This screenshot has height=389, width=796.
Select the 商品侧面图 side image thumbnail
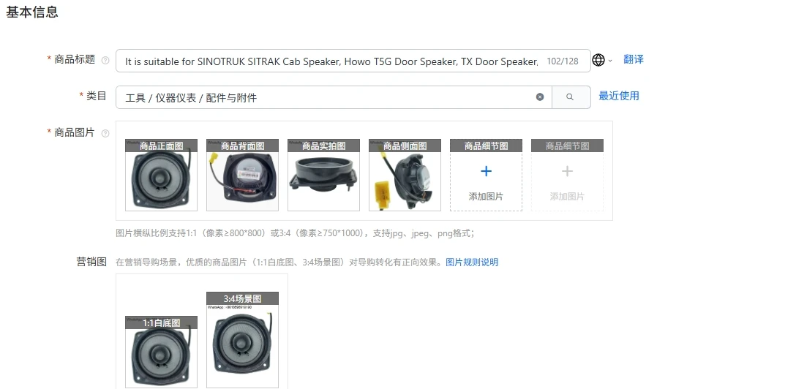405,175
